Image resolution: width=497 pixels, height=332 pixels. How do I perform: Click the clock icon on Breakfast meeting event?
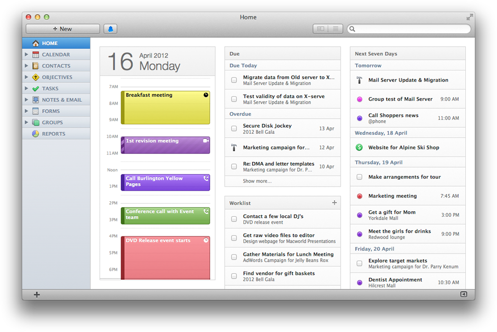pyautogui.click(x=206, y=95)
